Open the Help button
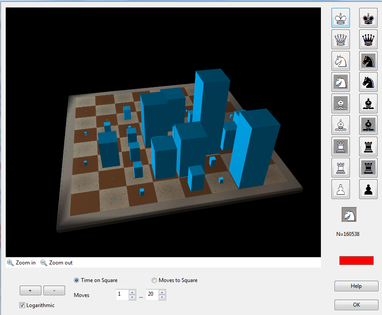Screen dimensions: 382x315 tap(356, 286)
